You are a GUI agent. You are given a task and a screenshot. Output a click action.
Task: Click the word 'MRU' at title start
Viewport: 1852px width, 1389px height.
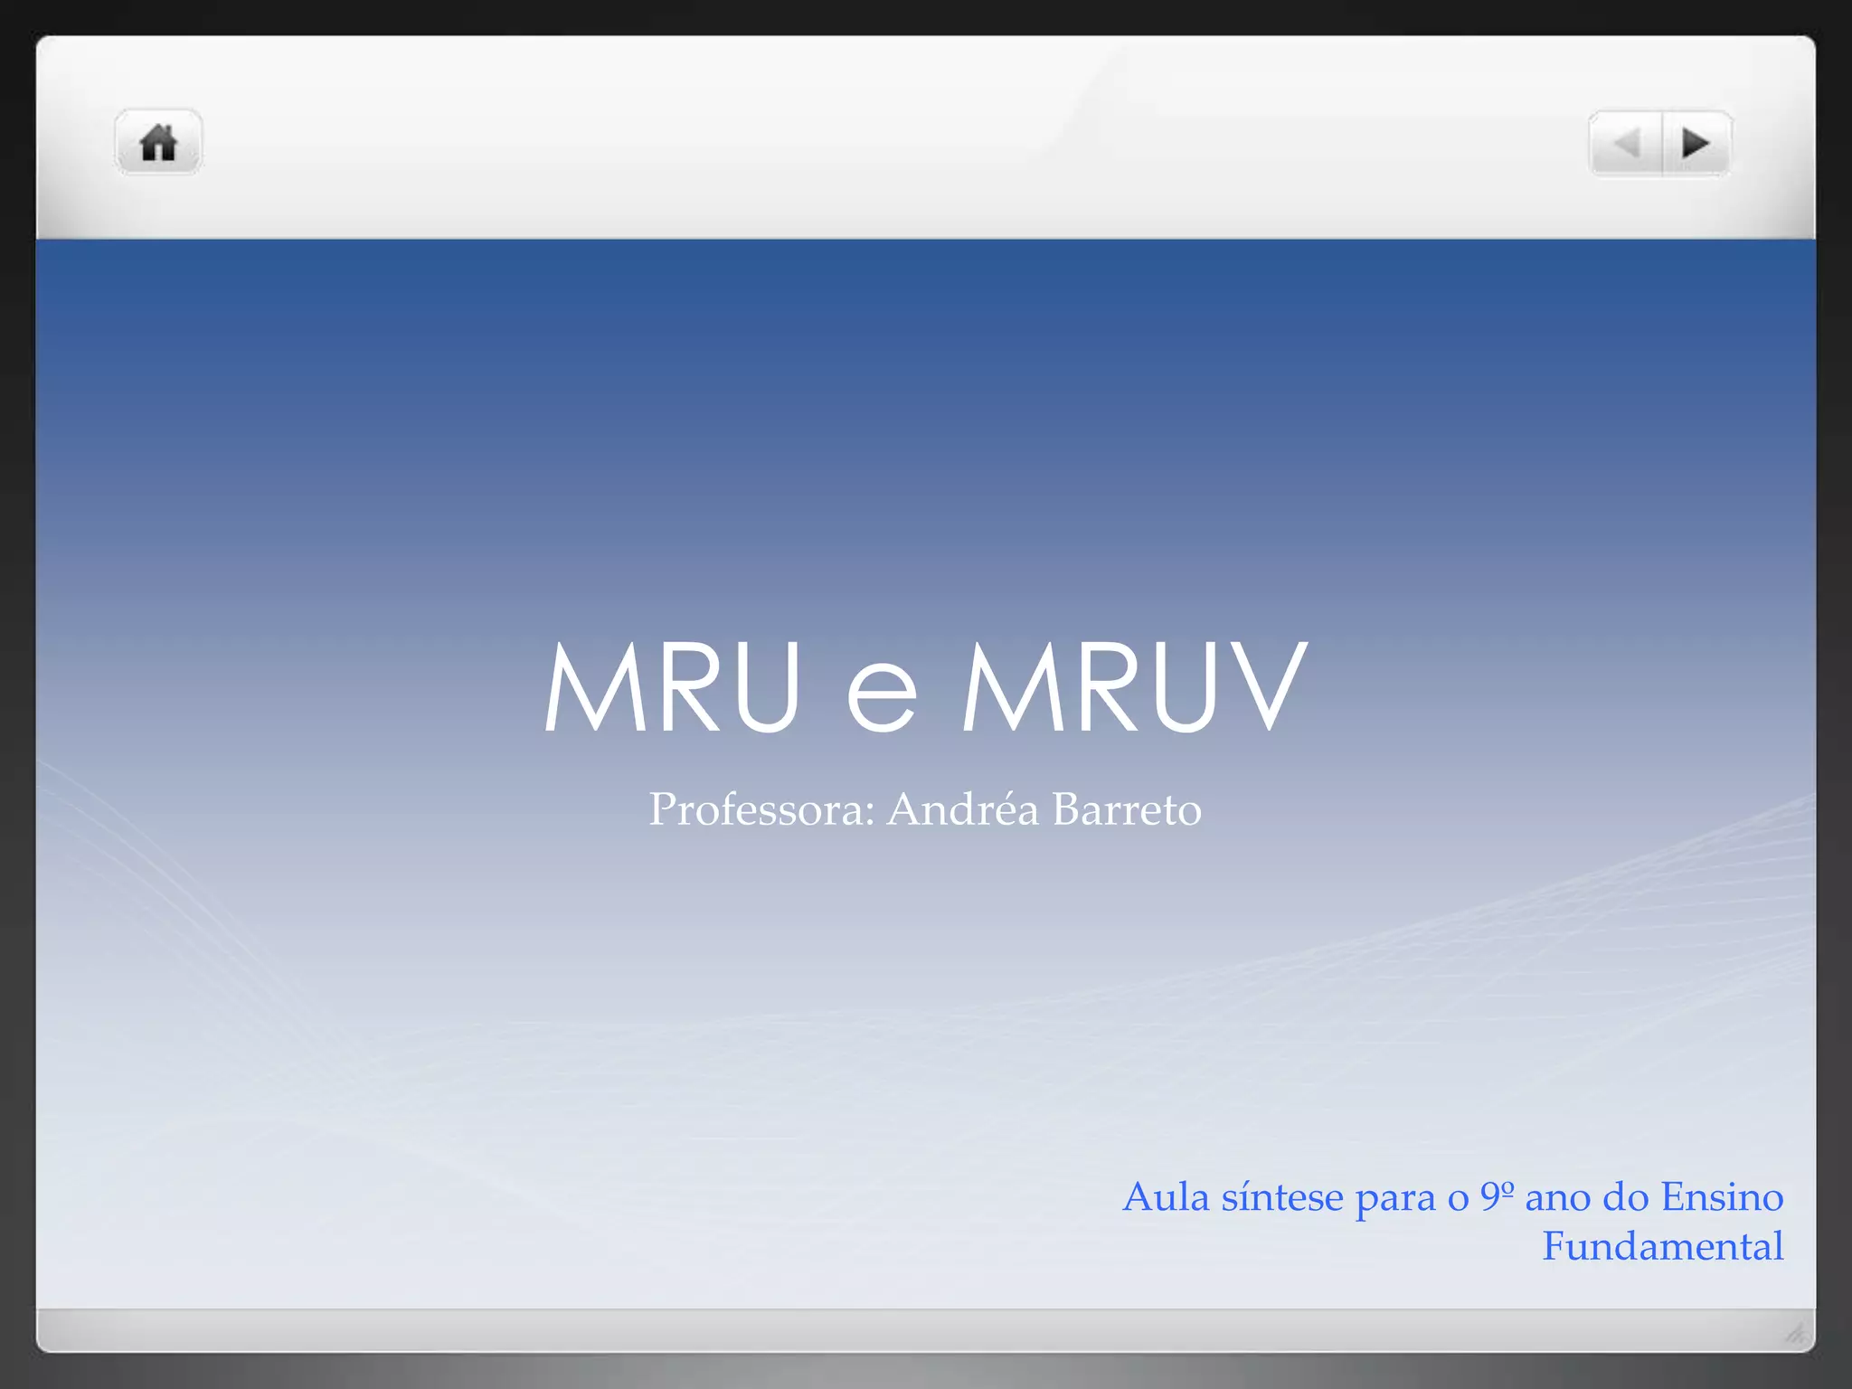pos(672,685)
